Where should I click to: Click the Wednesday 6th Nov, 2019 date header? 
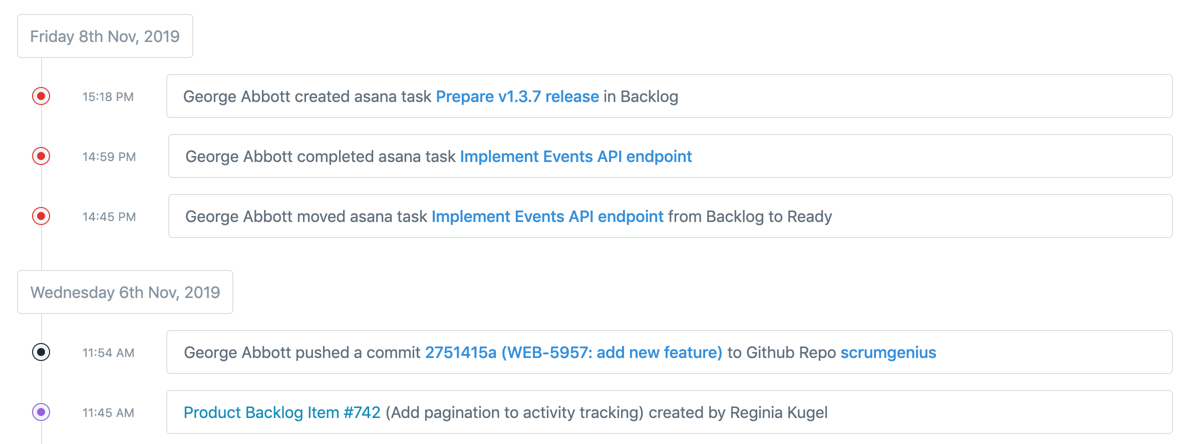(x=125, y=292)
